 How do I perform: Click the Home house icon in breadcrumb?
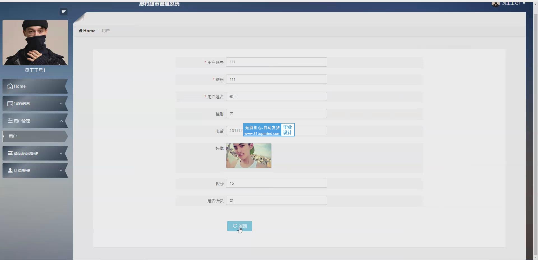tap(81, 31)
